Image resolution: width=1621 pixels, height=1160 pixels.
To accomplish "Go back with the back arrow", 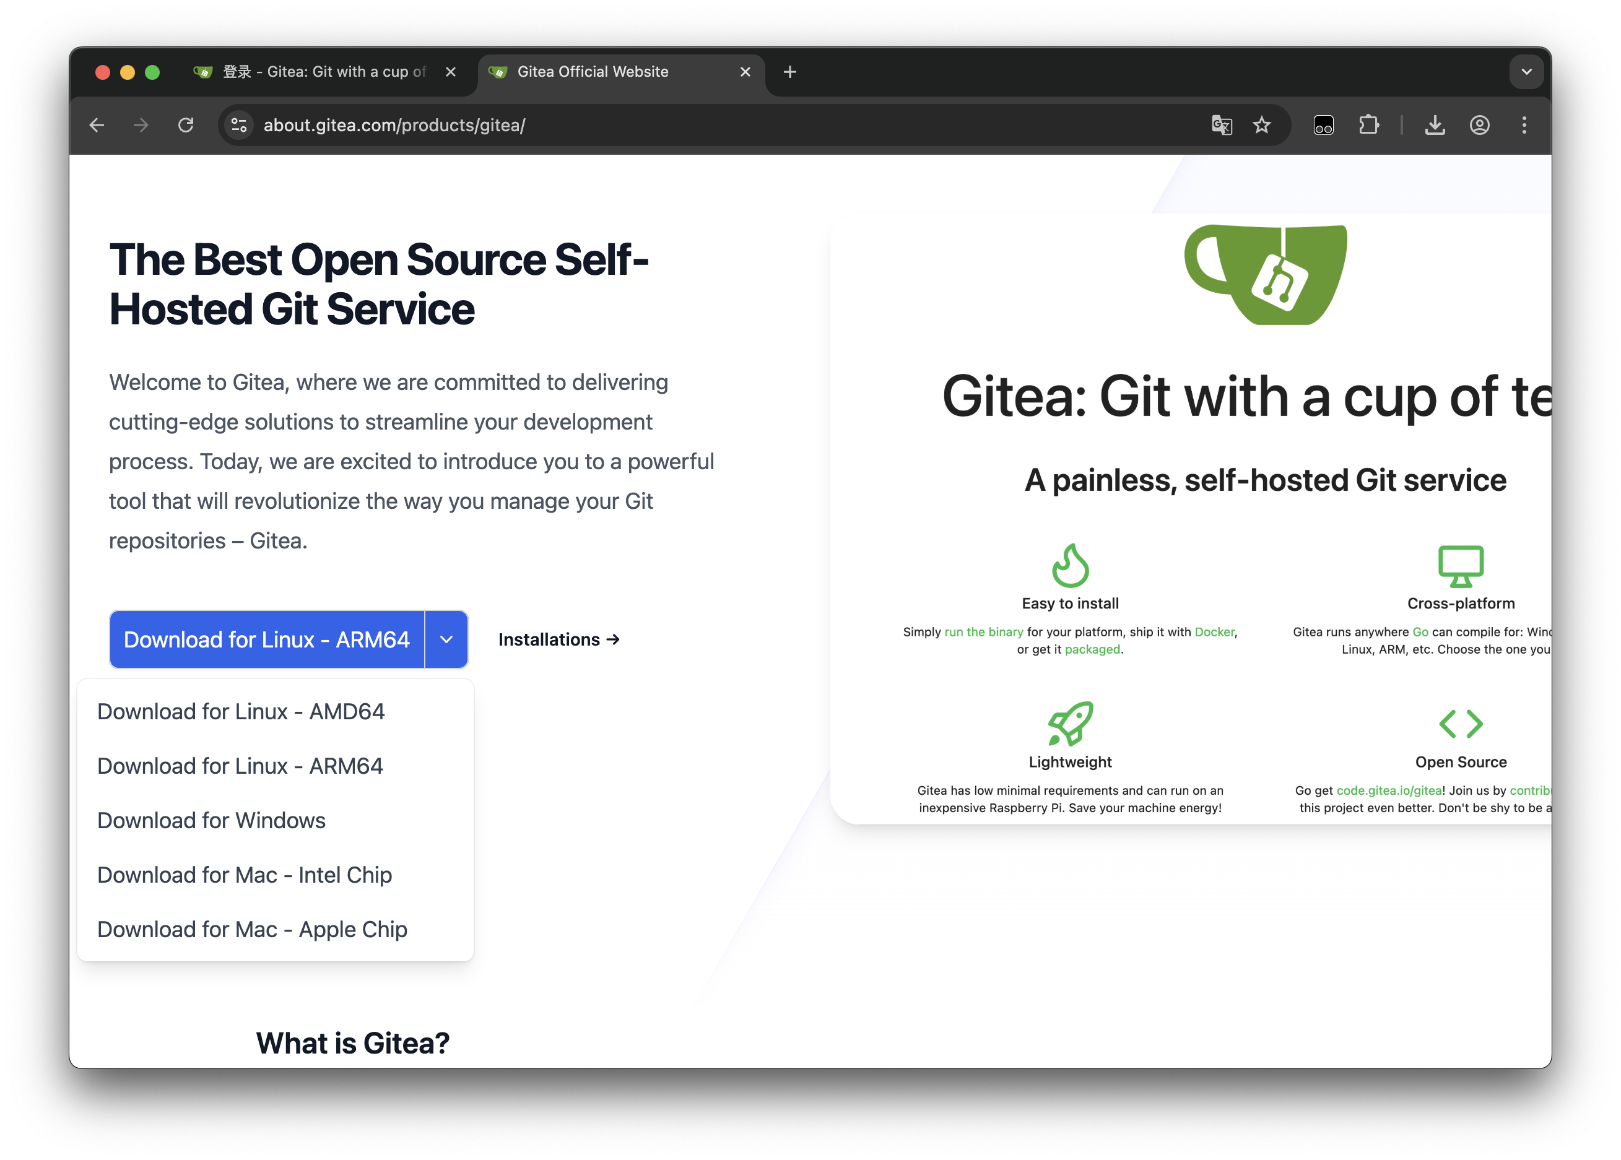I will (x=97, y=125).
